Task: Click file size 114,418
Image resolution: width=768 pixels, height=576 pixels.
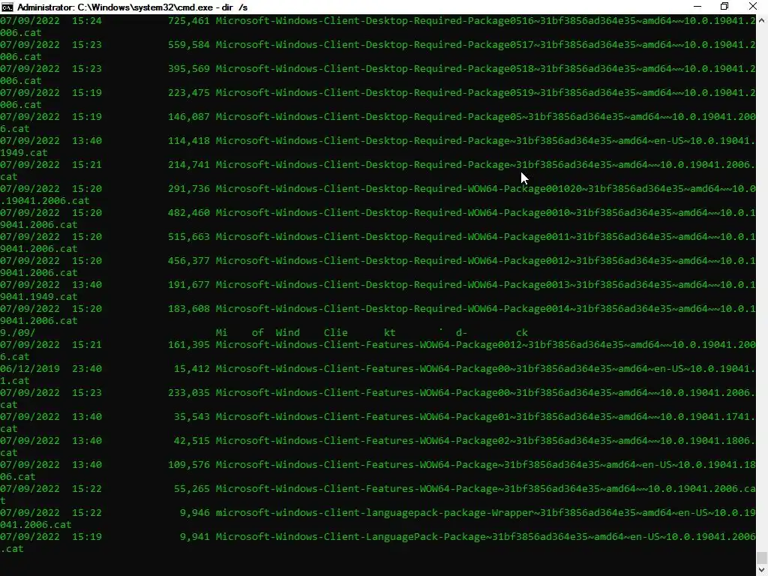Action: coord(188,141)
